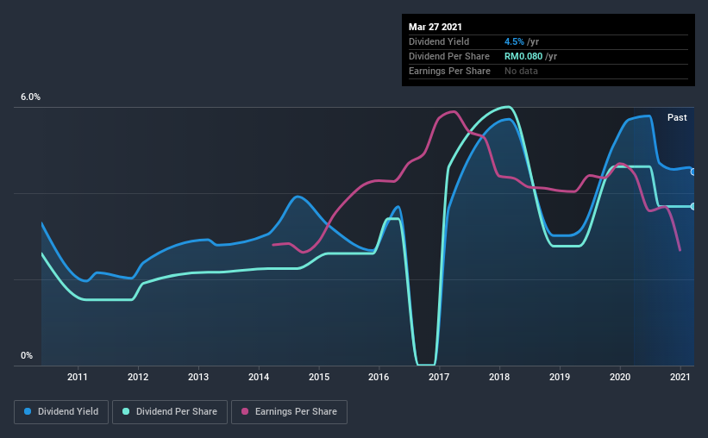Click the 4.5% Dividend Yield tooltip value

coord(514,41)
